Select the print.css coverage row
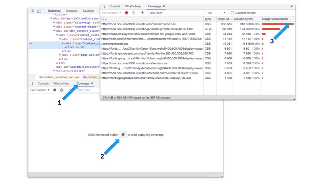 [x=198, y=73]
